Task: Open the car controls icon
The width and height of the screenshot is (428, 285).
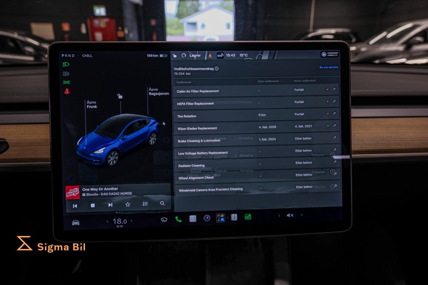Action: 76,222
